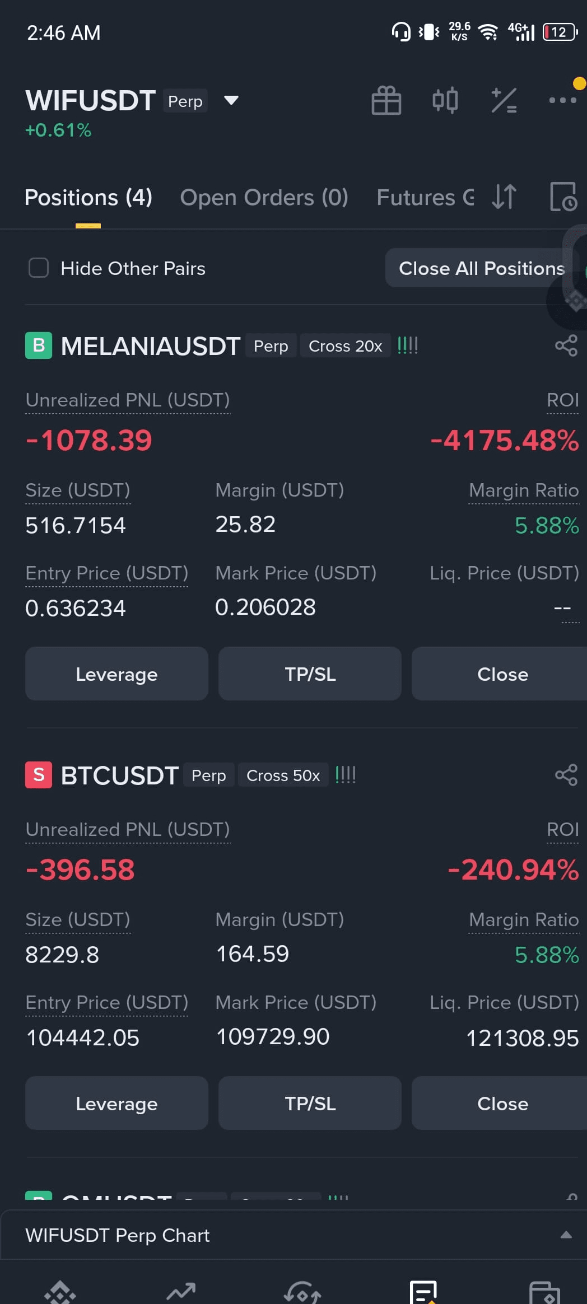
Task: Adjust Leverage for the BTCUSDT position
Action: [117, 1103]
